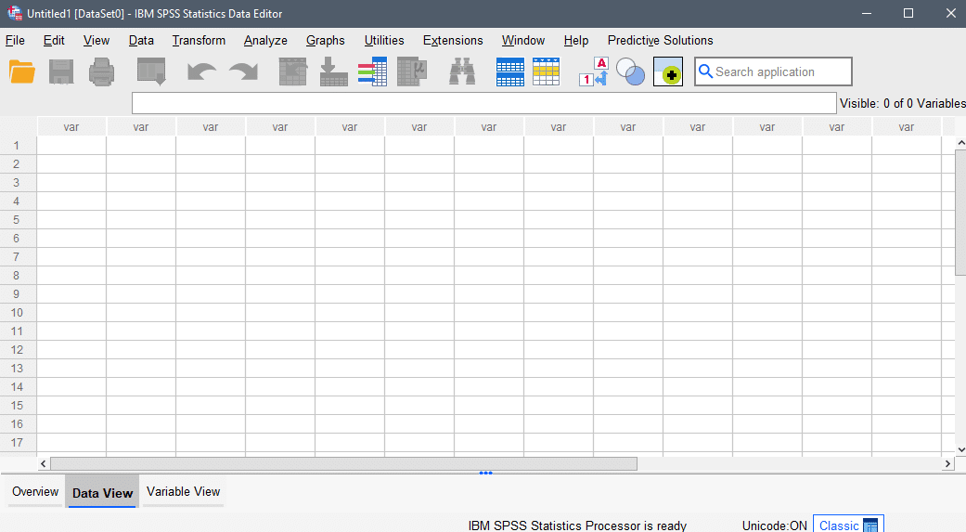Click the yellow select cases grid icon

pyautogui.click(x=546, y=71)
